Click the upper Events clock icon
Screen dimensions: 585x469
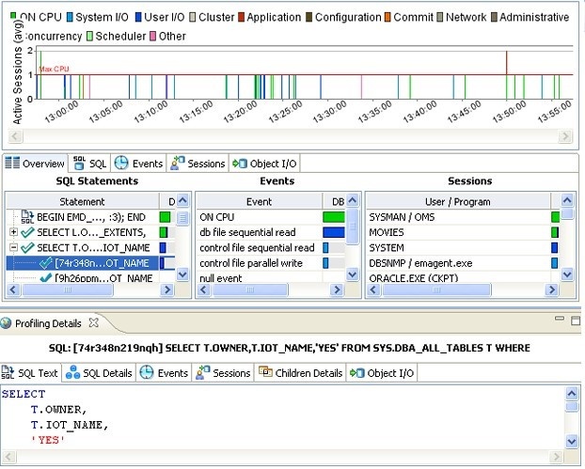click(121, 164)
